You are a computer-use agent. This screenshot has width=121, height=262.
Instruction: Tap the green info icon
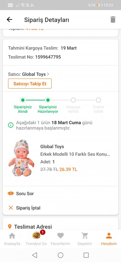point(11,125)
